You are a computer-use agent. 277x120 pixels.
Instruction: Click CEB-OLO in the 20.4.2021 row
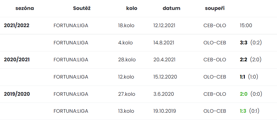215,60
